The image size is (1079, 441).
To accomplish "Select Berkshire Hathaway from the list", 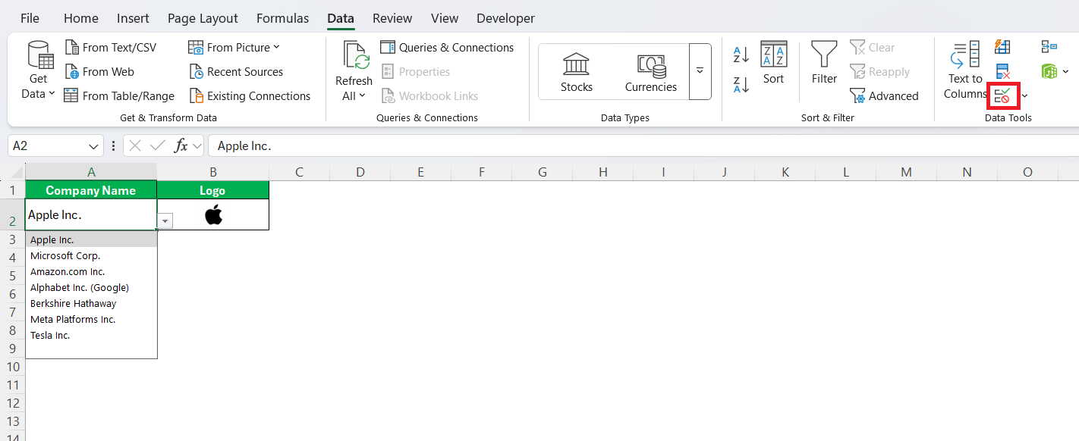I will (x=91, y=303).
